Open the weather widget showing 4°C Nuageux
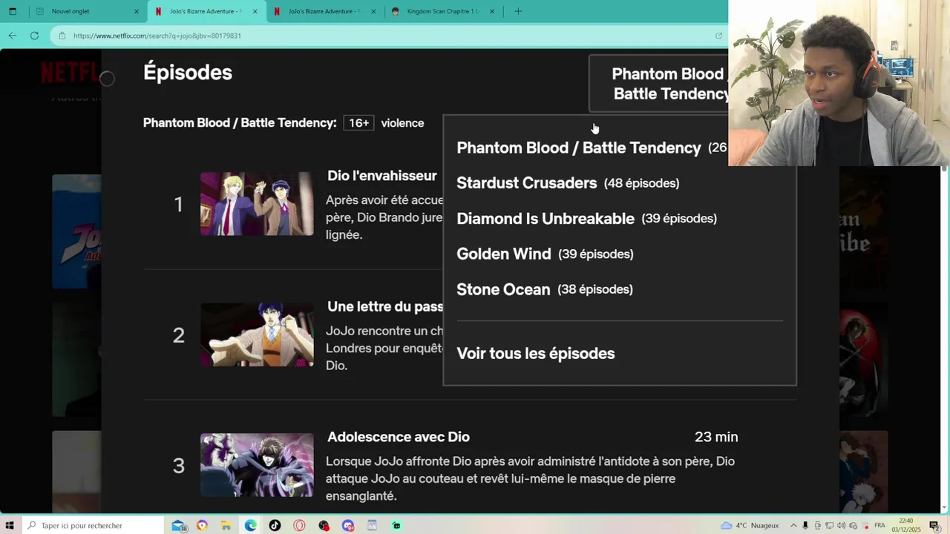The width and height of the screenshot is (950, 534). [x=750, y=525]
